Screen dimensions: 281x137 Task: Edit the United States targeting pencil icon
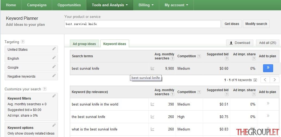(x=54, y=49)
